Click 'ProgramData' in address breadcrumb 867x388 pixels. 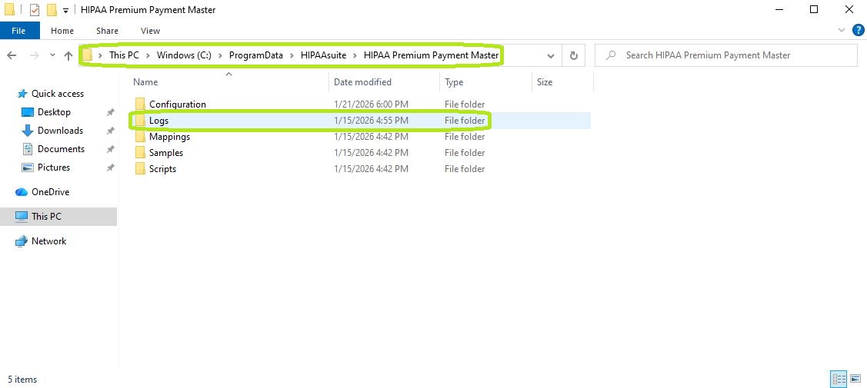[x=256, y=55]
